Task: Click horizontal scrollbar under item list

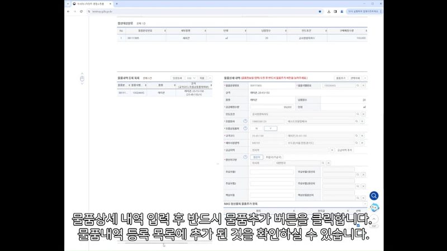Action: point(156,243)
